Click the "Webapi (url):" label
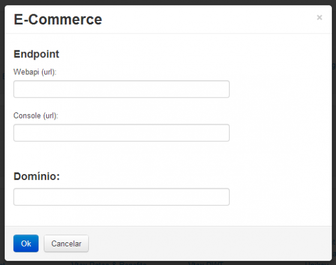The image size is (336, 265). point(35,72)
